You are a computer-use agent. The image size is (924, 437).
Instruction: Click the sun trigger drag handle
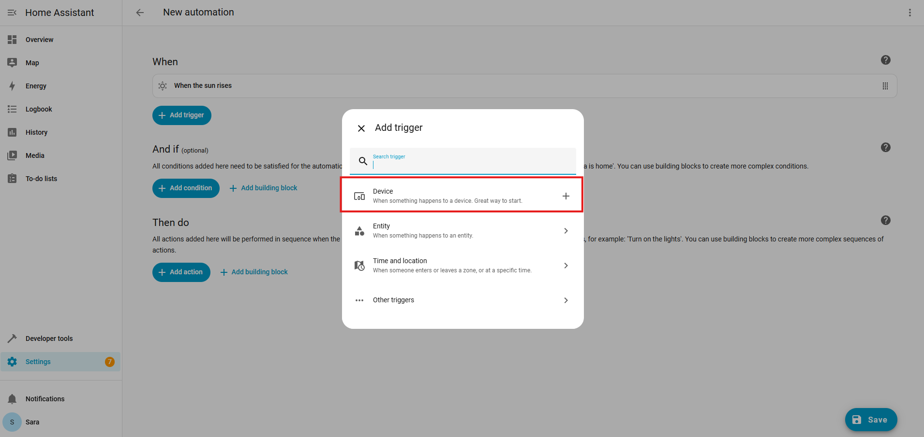click(885, 86)
